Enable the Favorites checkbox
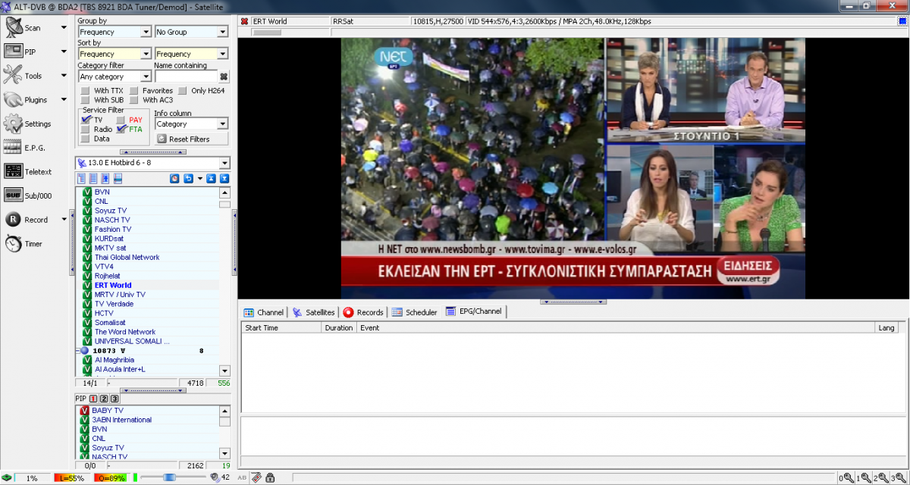 tap(133, 91)
